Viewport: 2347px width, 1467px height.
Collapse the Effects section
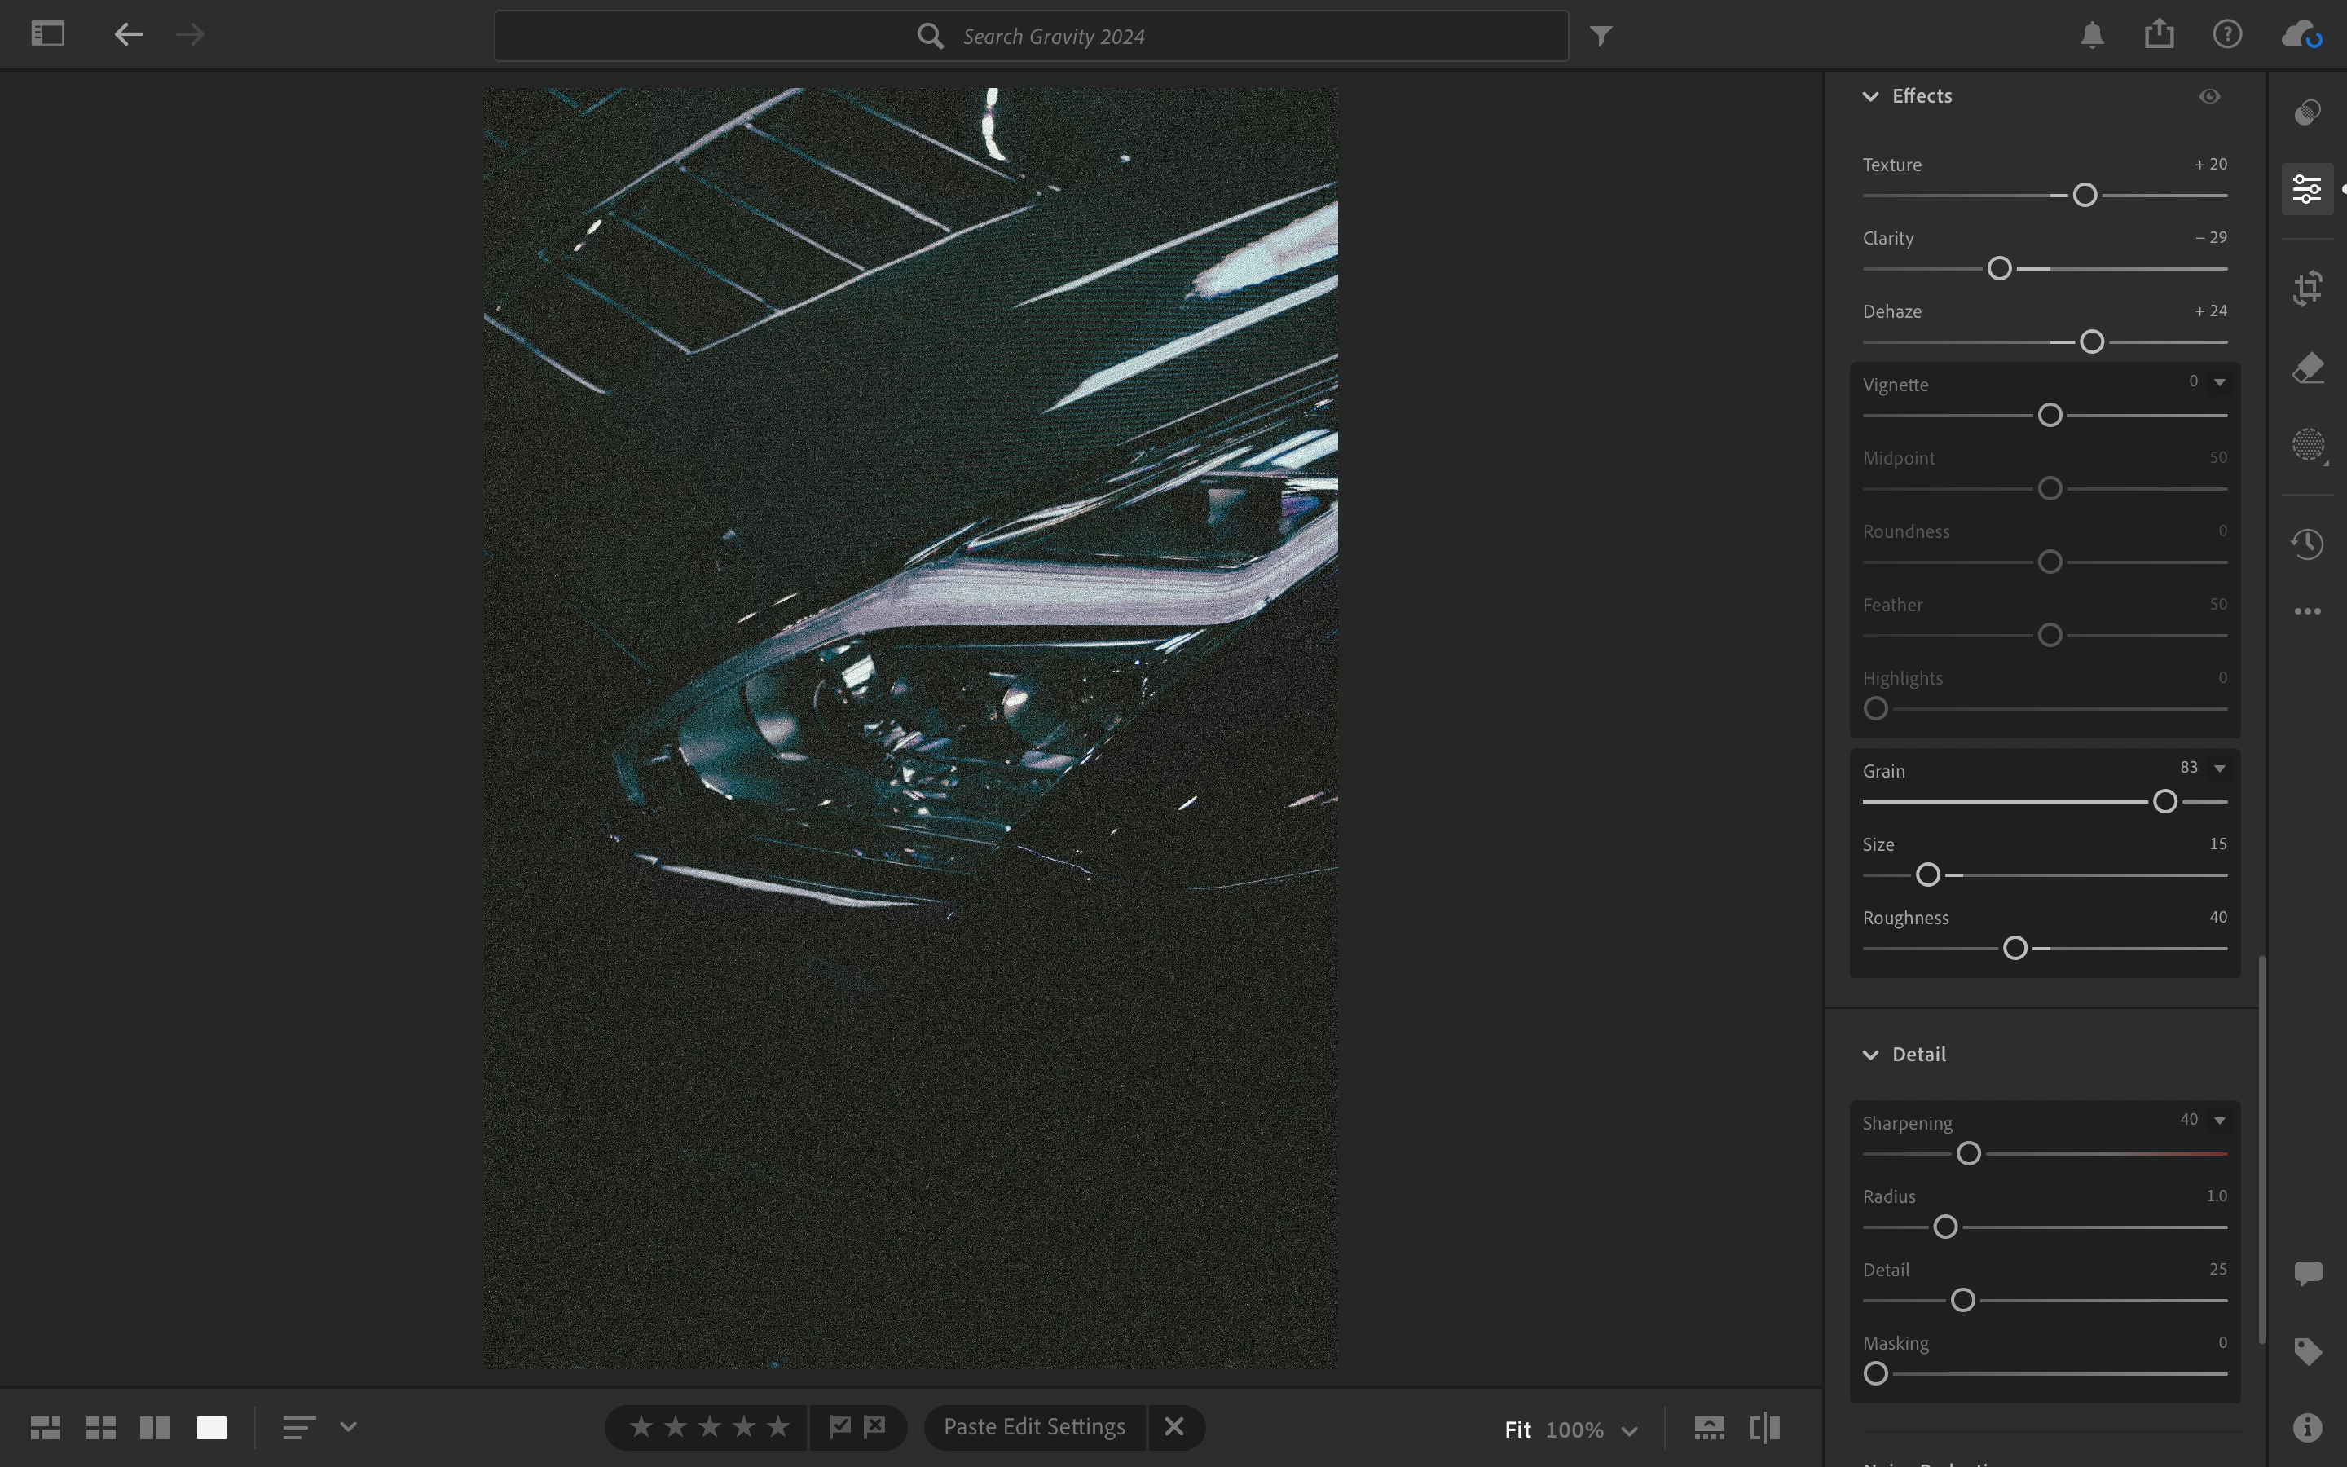pyautogui.click(x=1871, y=96)
